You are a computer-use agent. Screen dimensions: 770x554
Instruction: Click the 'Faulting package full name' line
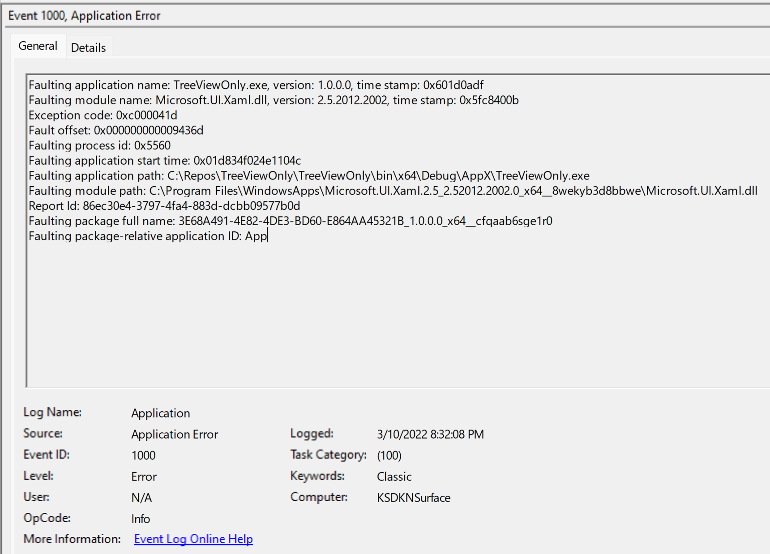pyautogui.click(x=291, y=221)
